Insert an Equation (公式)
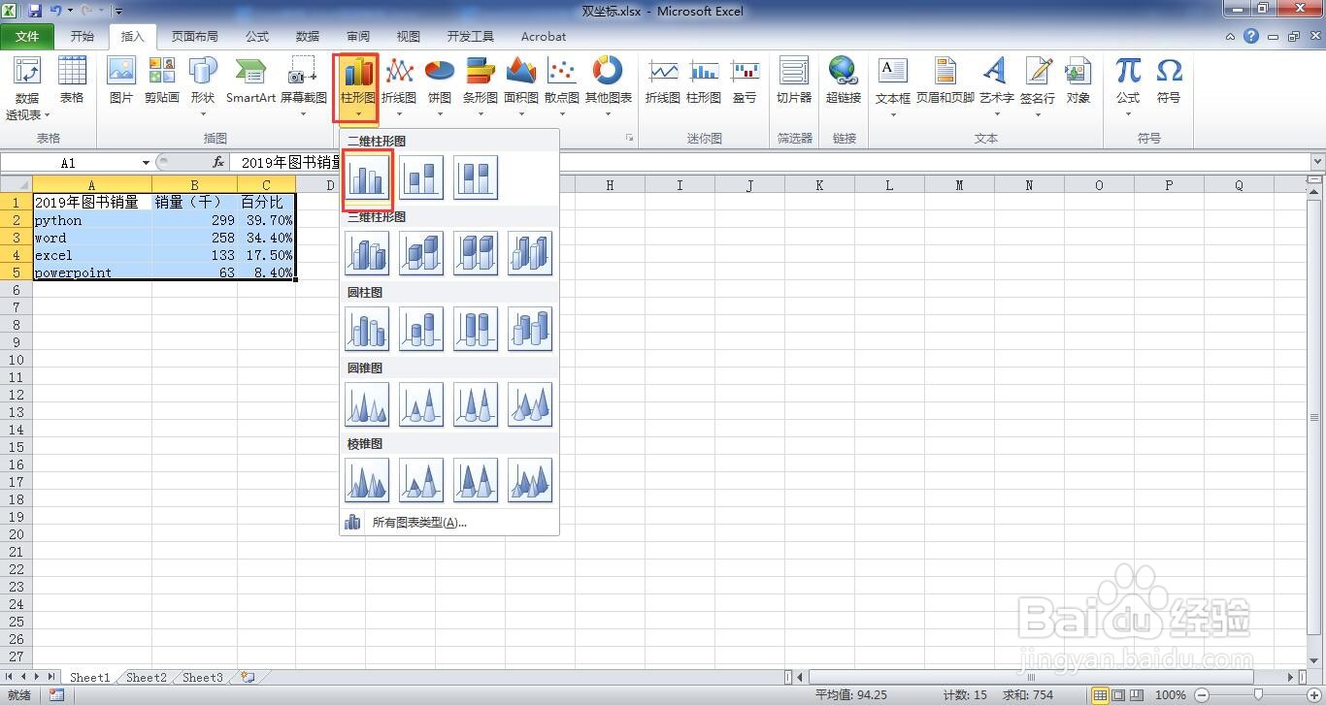The image size is (1326, 705). [x=1128, y=88]
